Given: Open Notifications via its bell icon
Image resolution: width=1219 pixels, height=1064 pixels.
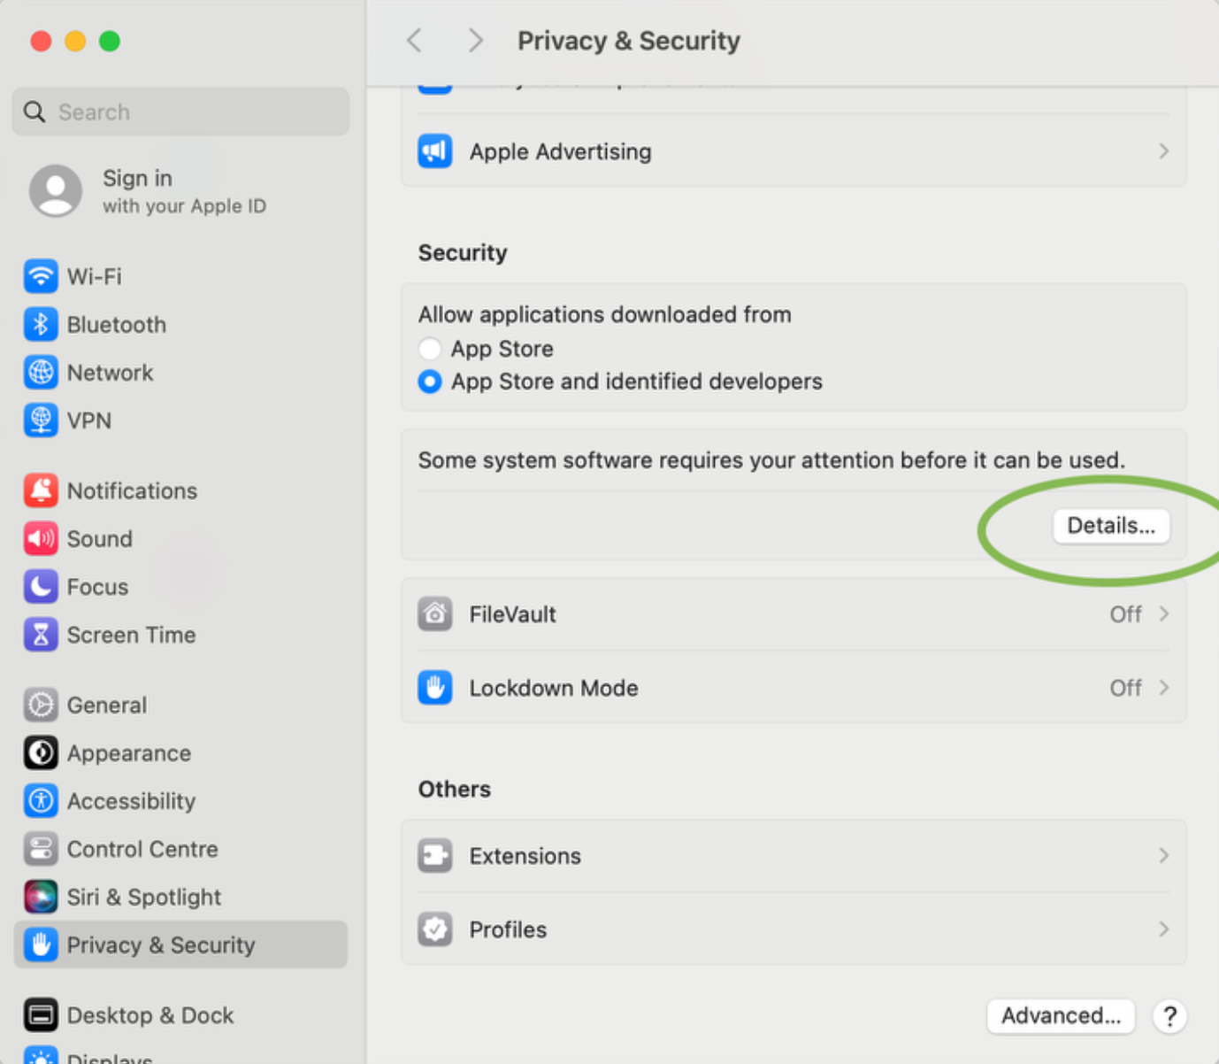Looking at the screenshot, I should coord(41,490).
